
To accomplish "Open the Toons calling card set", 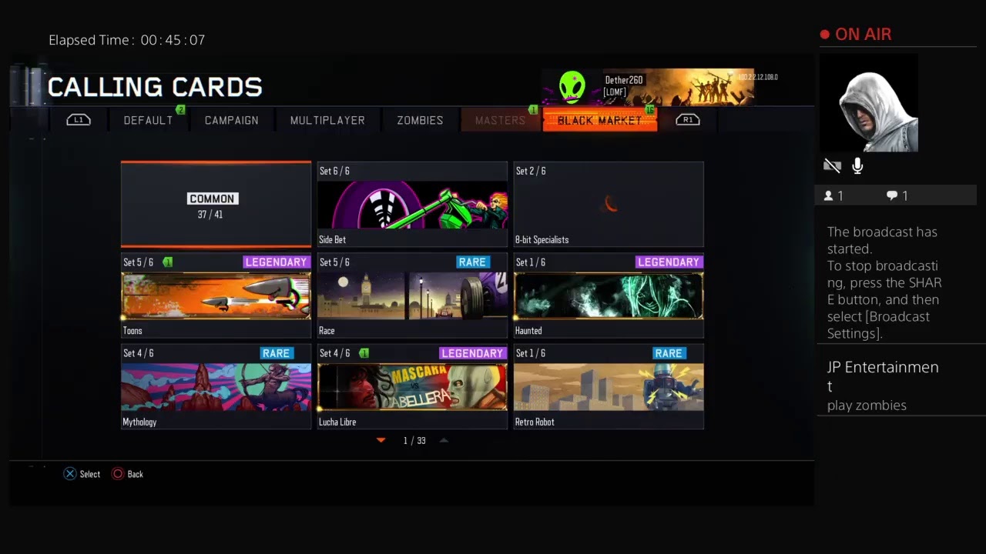I will pos(216,296).
